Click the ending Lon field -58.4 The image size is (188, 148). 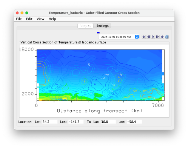pos(134,122)
